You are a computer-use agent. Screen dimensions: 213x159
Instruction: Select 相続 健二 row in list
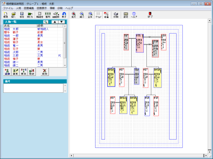(33, 65)
